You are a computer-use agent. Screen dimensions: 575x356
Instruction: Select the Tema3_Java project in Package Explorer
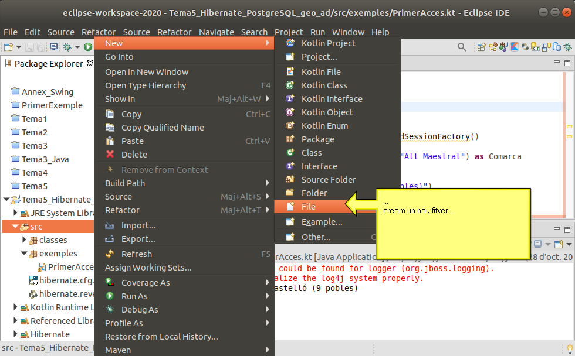(x=45, y=159)
